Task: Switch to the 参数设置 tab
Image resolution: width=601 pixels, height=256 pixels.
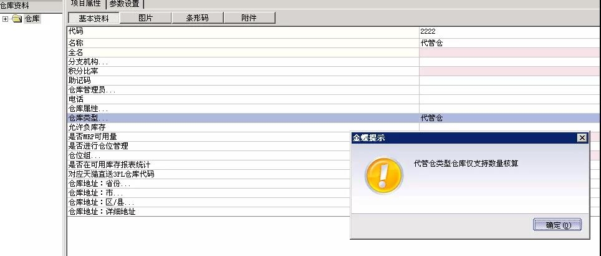Action: point(124,4)
